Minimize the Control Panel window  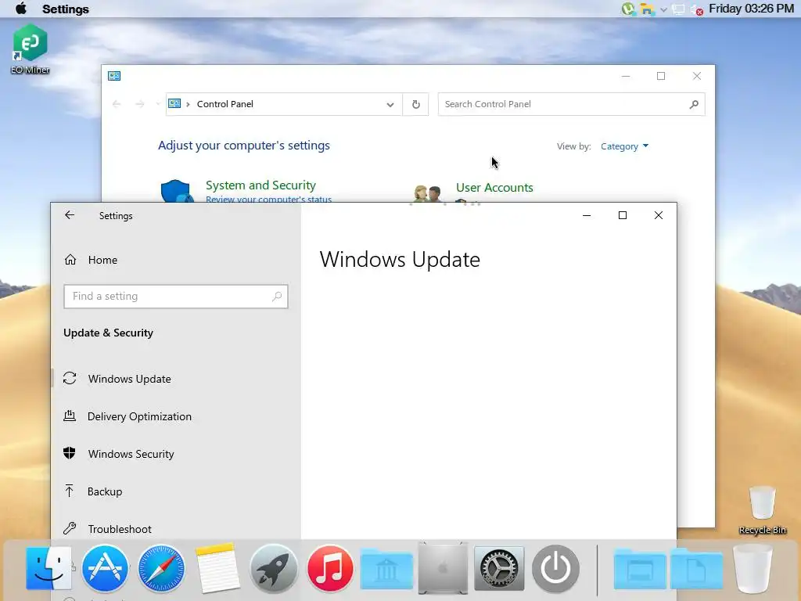(x=626, y=76)
